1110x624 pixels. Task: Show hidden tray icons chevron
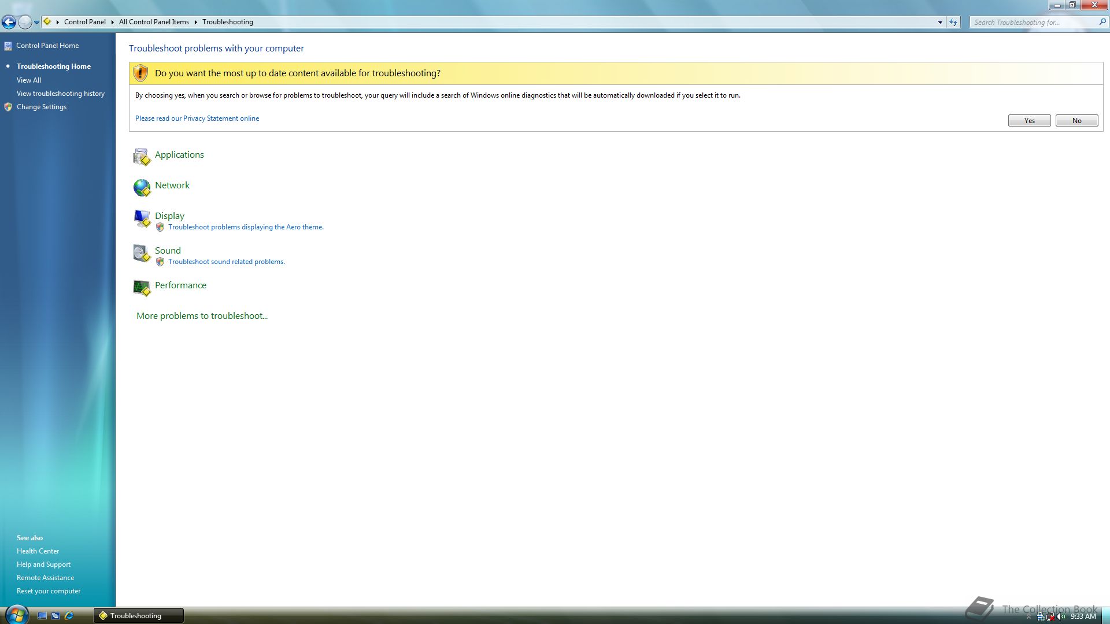click(1028, 616)
